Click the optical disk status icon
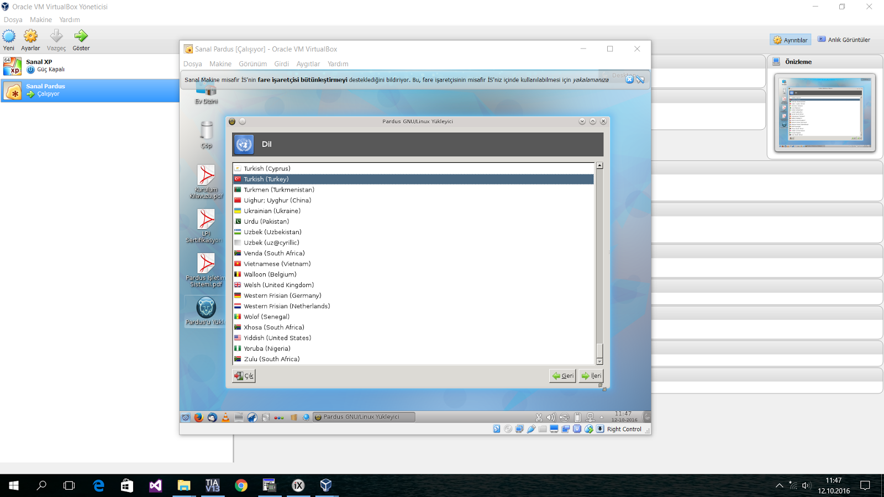The height and width of the screenshot is (497, 884). tap(508, 429)
